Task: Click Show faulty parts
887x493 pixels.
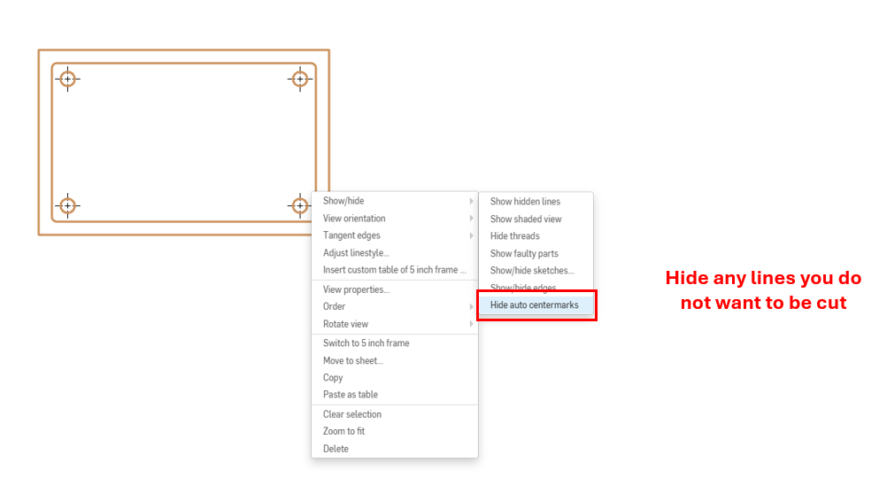Action: 524,254
